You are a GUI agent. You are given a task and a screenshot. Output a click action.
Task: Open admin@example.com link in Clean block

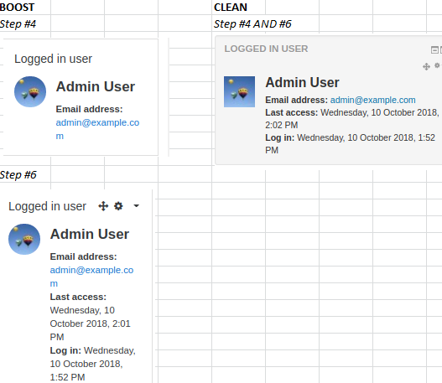372,100
